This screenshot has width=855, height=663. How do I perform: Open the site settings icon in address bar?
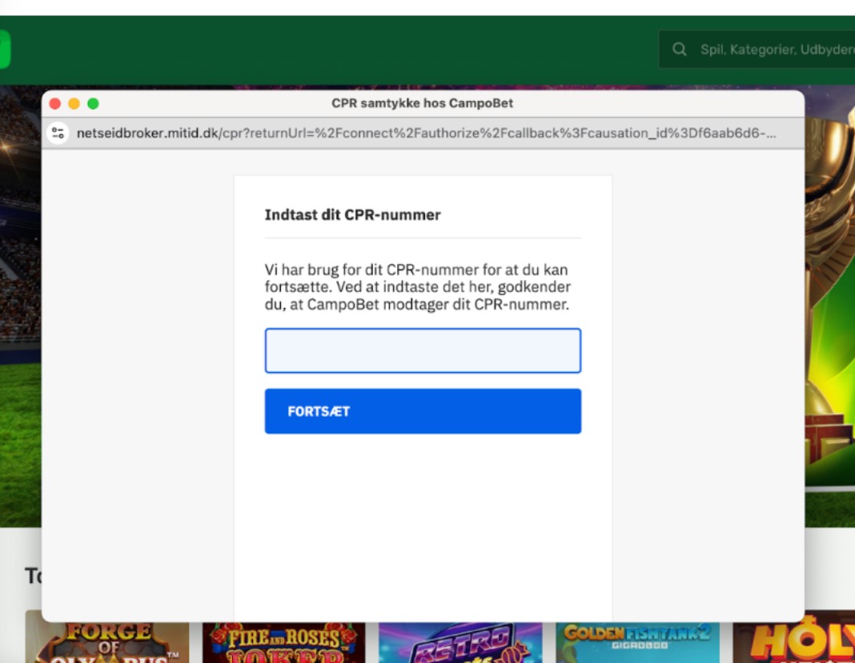click(58, 133)
